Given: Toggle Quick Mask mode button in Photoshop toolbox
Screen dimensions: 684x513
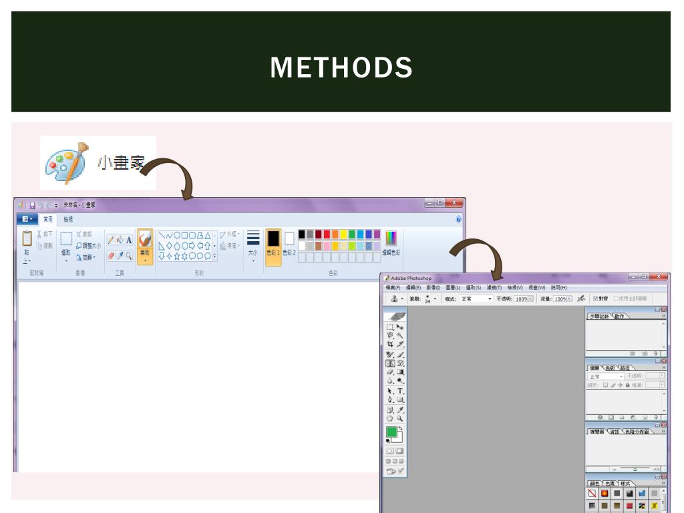Looking at the screenshot, I should point(399,451).
